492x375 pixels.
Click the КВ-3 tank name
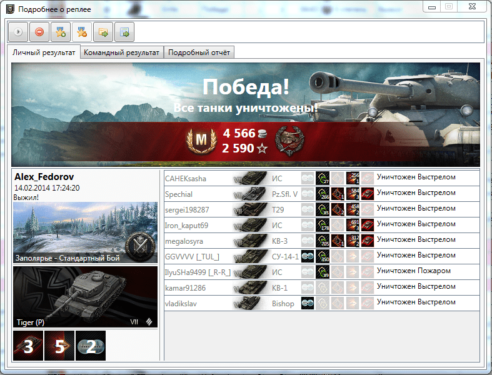279,241
